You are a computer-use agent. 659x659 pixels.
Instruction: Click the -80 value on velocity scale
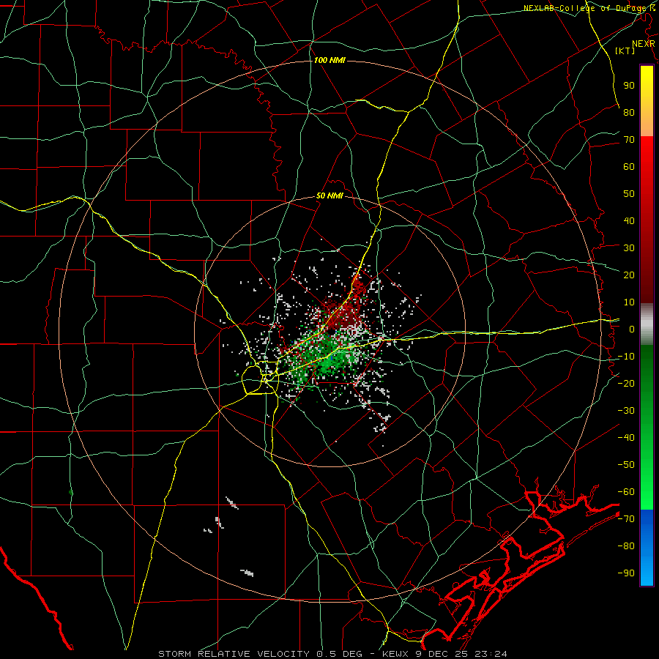point(626,546)
